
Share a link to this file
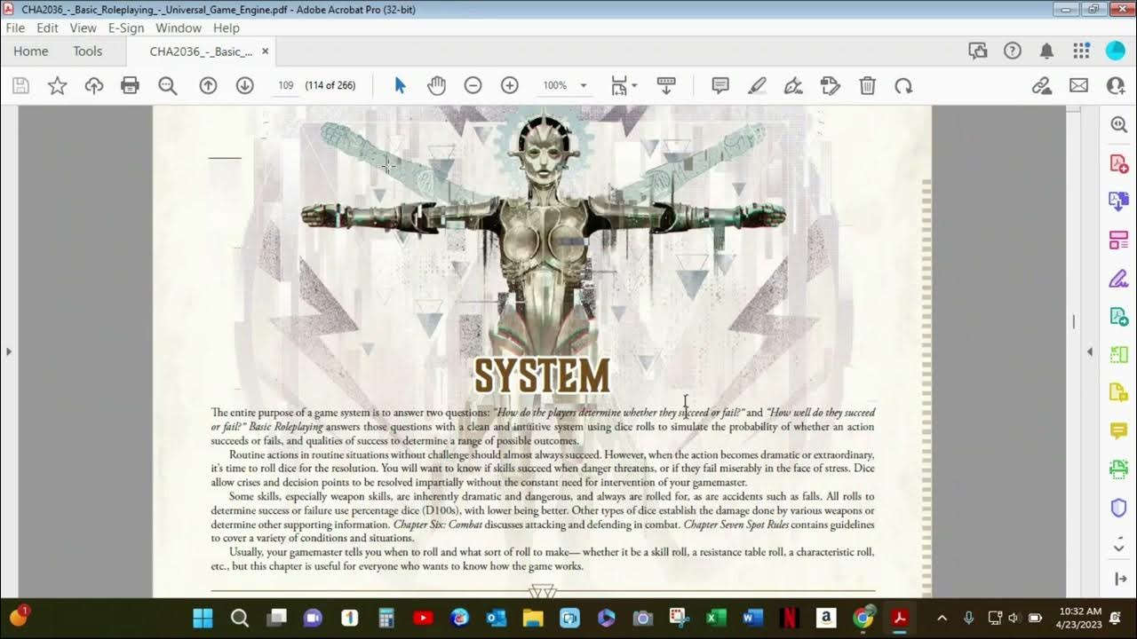point(1042,85)
